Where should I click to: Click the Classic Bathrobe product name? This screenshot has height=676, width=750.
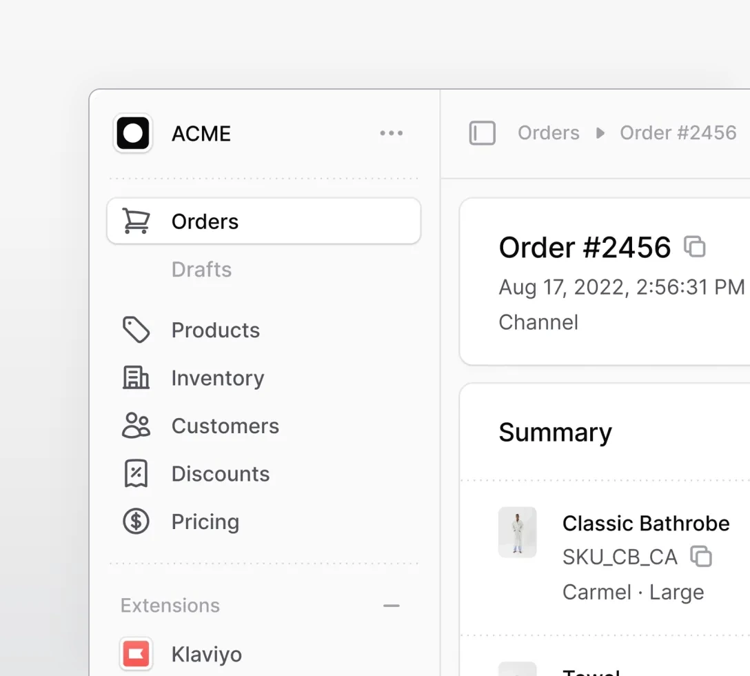(646, 524)
